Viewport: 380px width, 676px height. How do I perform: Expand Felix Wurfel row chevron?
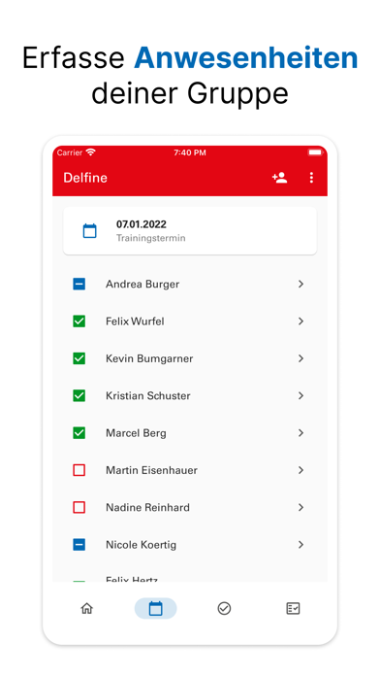pos(301,321)
